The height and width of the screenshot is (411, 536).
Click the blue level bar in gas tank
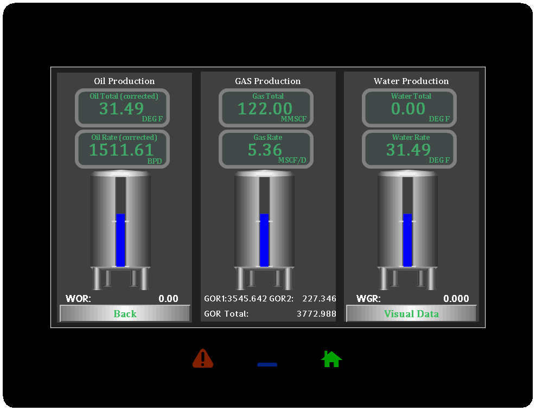(264, 240)
